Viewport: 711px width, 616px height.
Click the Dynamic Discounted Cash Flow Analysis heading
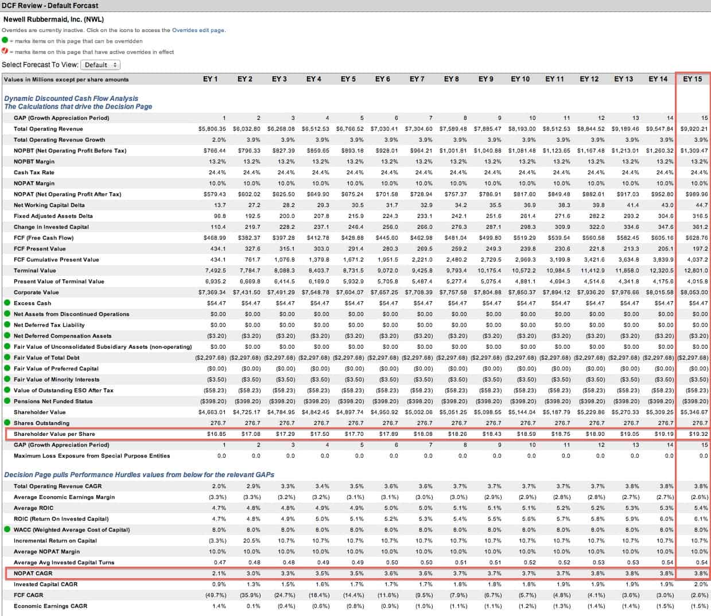pos(71,99)
